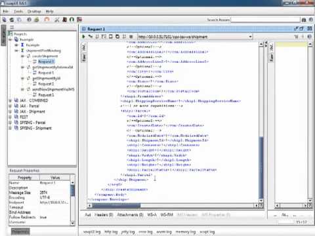This screenshot has height=236, width=315.
Task: Click the Property column header
Action: click(24, 178)
